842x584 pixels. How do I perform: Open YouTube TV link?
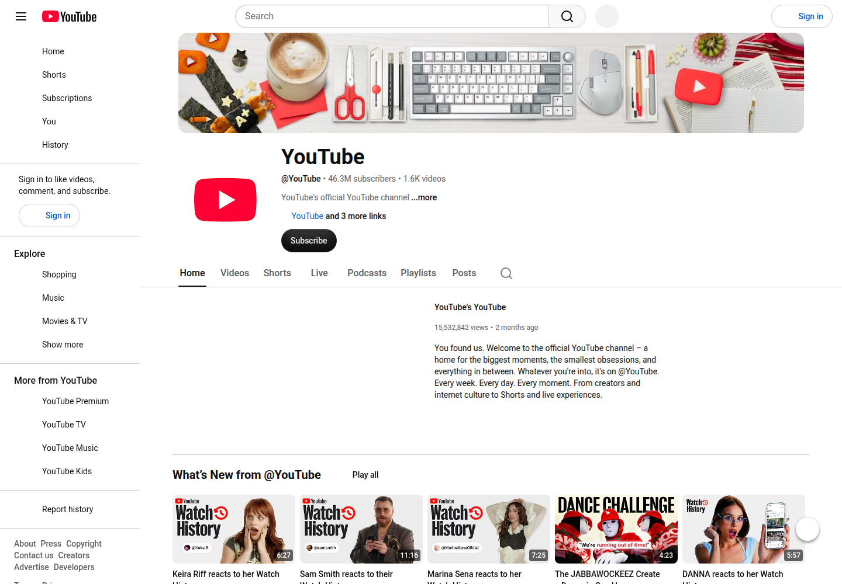[70, 425]
